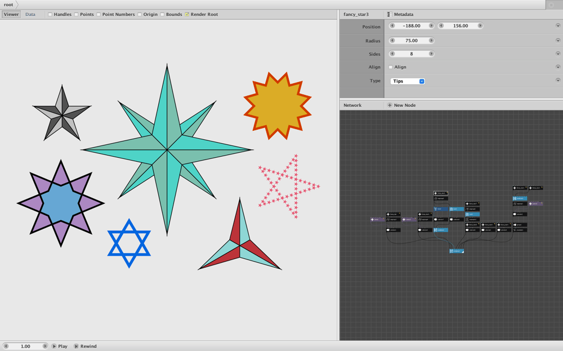Select the white-outlined fancy_star node
Screen dimensions: 563x351
pyautogui.click(x=441, y=193)
